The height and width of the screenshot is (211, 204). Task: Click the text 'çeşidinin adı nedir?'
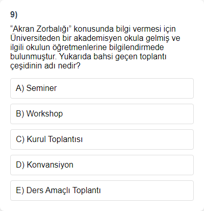pyautogui.click(x=45, y=66)
